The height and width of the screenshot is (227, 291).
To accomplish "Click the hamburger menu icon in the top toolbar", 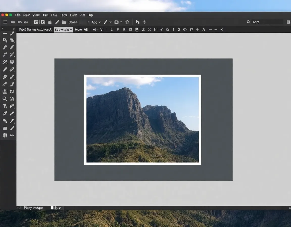I will pyautogui.click(x=5, y=22).
